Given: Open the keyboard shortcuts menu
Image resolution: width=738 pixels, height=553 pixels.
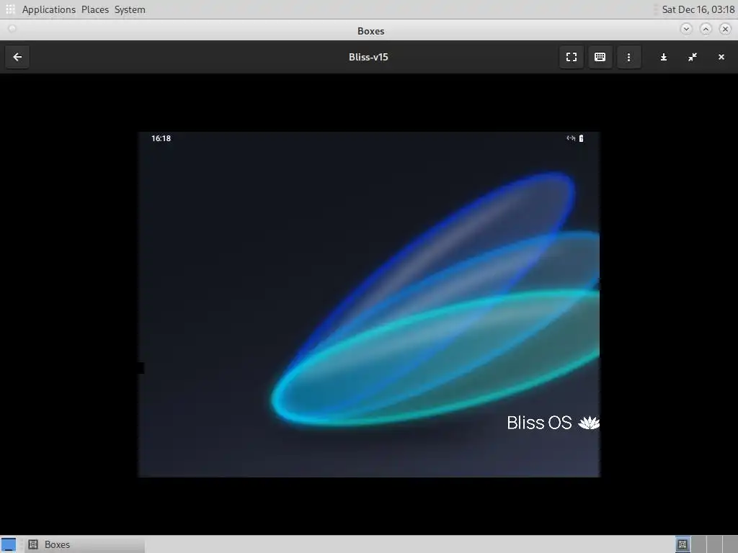Looking at the screenshot, I should tap(600, 57).
